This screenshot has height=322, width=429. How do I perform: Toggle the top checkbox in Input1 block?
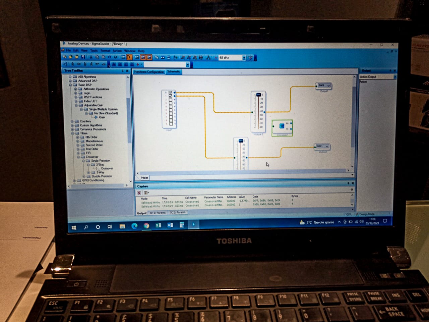[170, 93]
